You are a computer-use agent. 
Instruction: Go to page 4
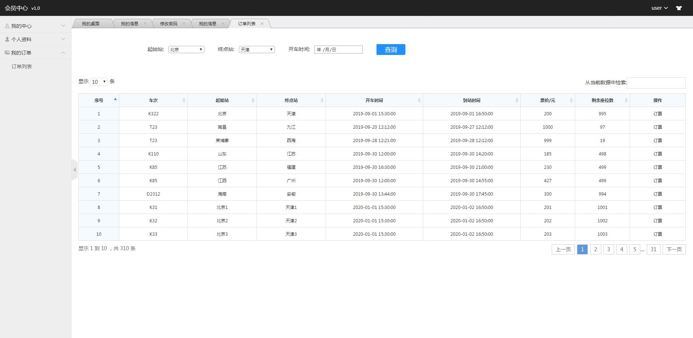coord(621,249)
